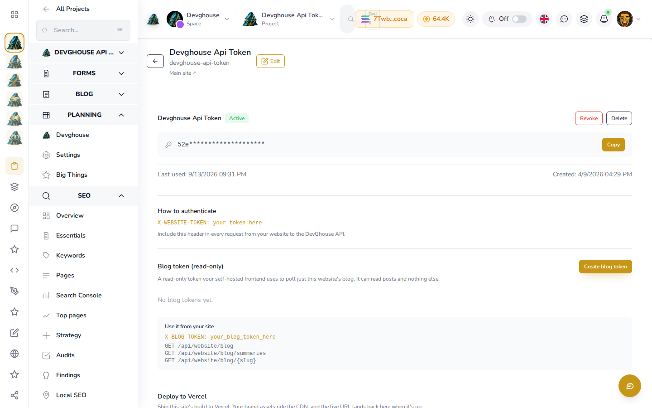Collapse the SEO section
This screenshot has height=408, width=652.
click(x=83, y=196)
